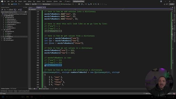
Task: Click the ADMIN badge button
Action: 172,4
